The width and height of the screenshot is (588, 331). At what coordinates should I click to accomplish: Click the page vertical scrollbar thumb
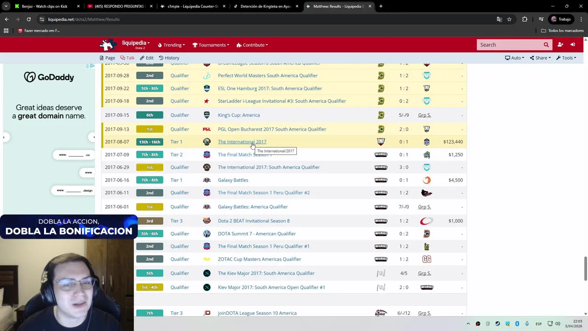(585, 269)
